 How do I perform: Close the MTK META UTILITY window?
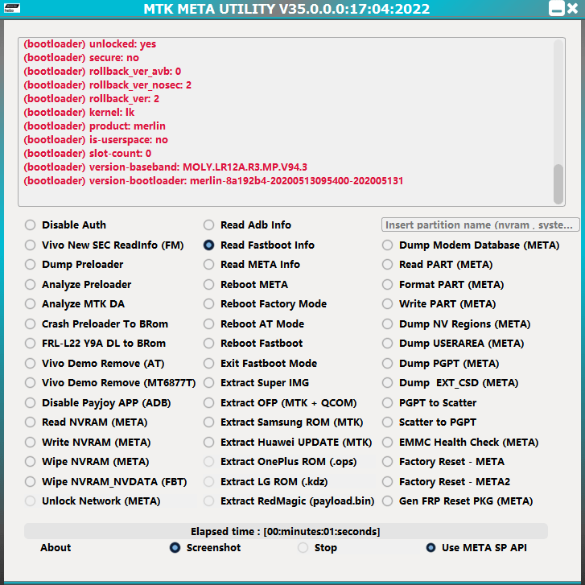pos(573,8)
